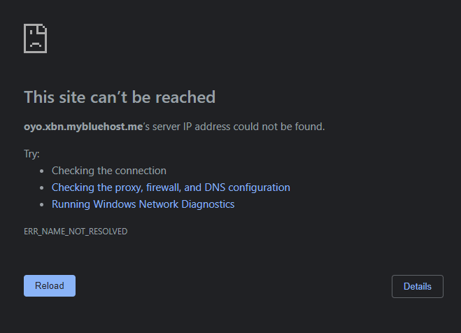Click the folded corner of the page icon

tap(43, 28)
